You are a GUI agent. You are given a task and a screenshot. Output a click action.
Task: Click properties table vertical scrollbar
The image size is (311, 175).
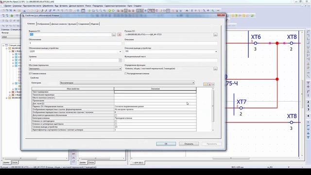pyautogui.click(x=213, y=106)
